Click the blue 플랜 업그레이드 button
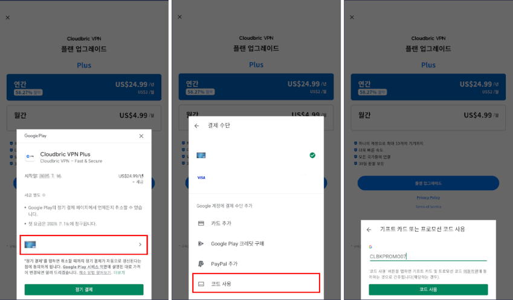Viewport: 513px width, 300px height. [428, 183]
